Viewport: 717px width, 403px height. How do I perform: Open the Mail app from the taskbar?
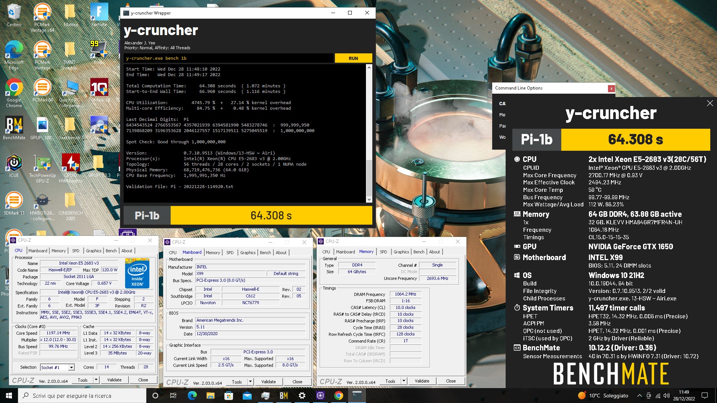coord(247,396)
